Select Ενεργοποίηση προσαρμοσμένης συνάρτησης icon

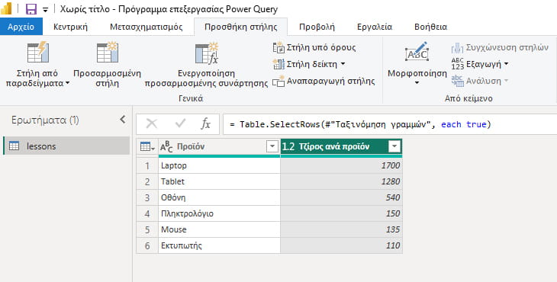(x=206, y=53)
